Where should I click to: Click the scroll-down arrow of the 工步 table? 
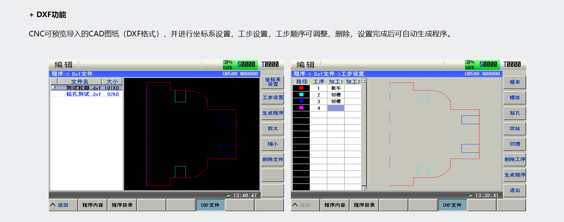[x=364, y=188]
